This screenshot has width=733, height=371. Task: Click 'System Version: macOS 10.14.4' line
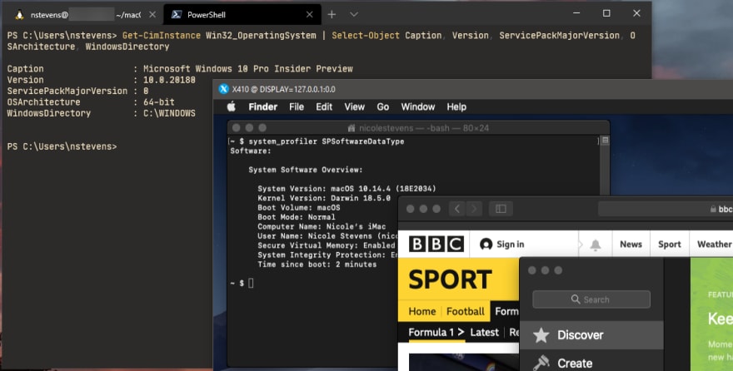(347, 189)
